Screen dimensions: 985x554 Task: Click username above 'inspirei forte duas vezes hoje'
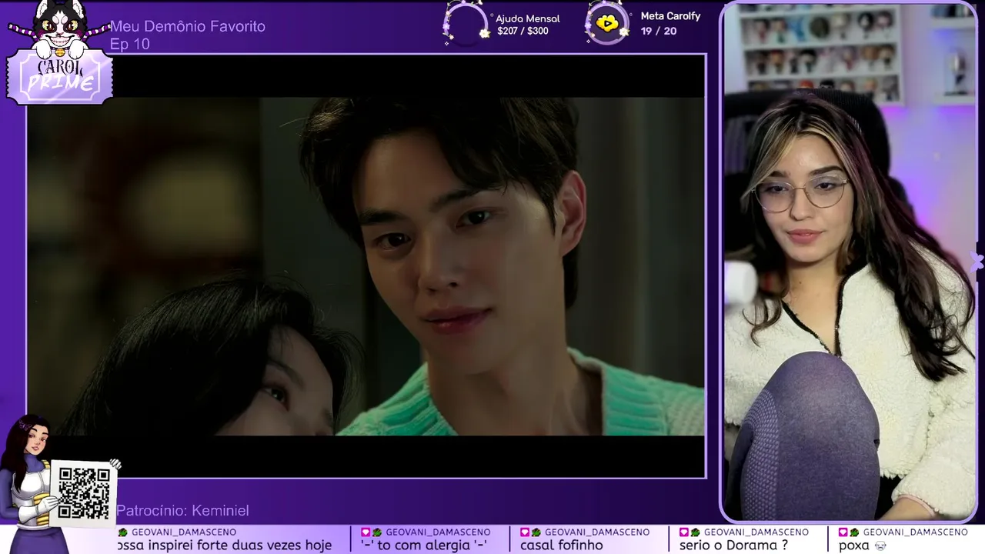pyautogui.click(x=184, y=532)
